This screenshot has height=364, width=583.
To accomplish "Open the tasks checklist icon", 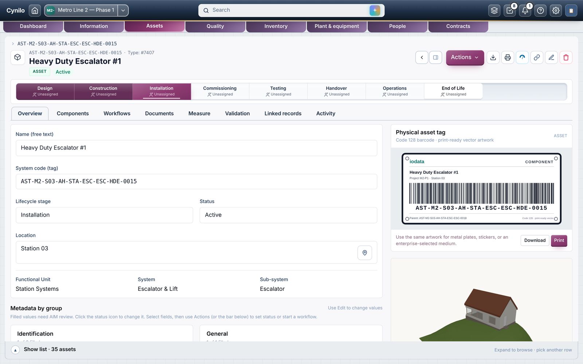I will pos(510,11).
